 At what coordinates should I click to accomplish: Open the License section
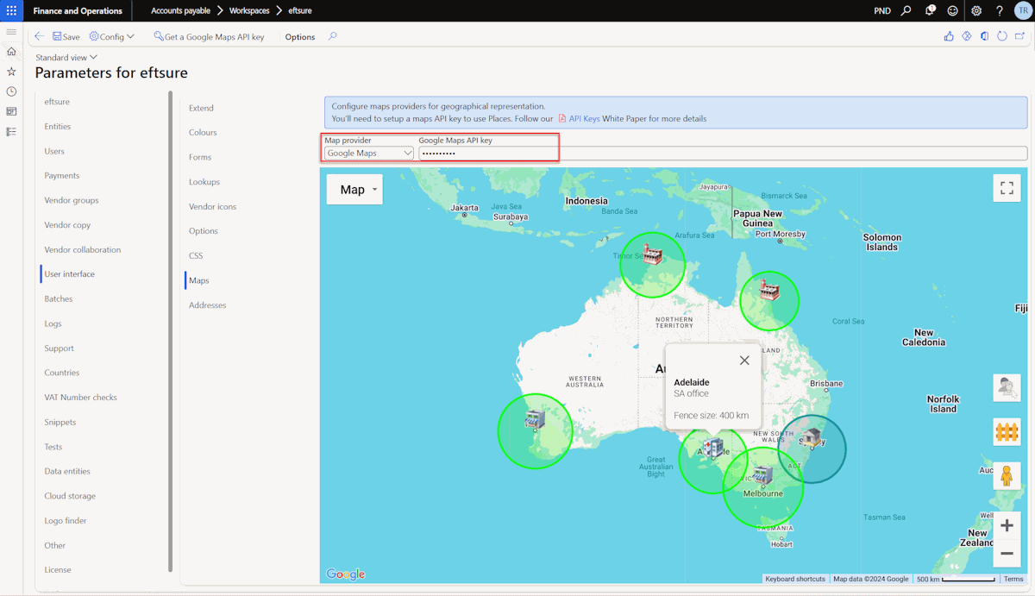pyautogui.click(x=58, y=570)
